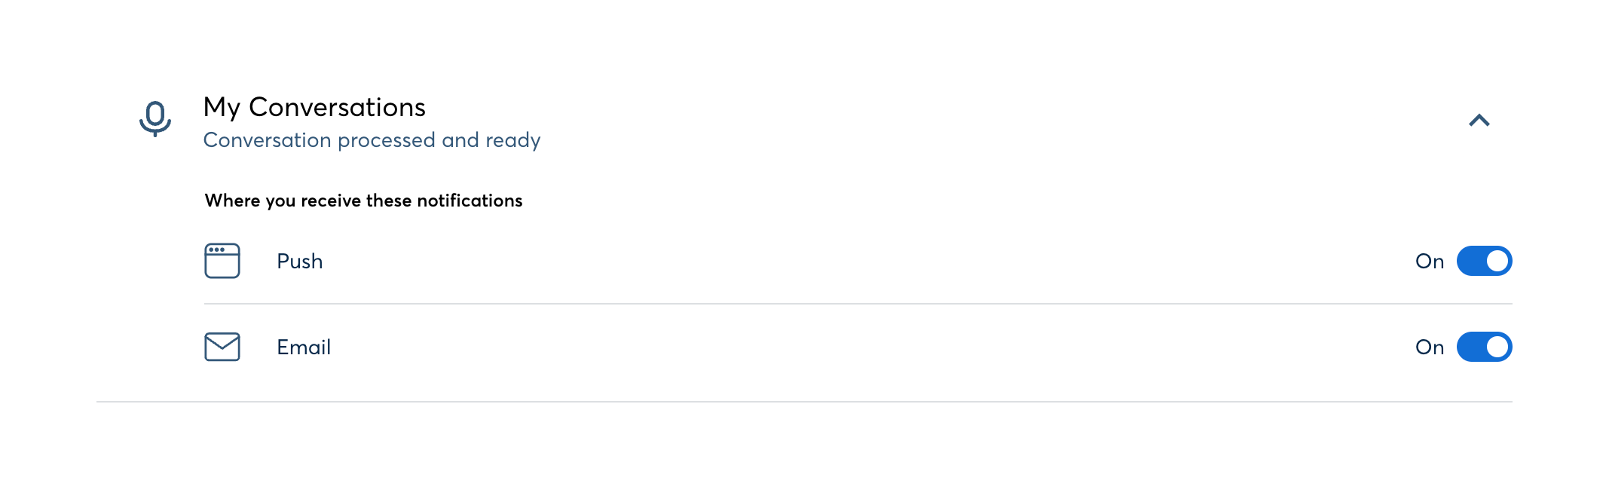Click the three dots inside Push icon

tap(217, 249)
